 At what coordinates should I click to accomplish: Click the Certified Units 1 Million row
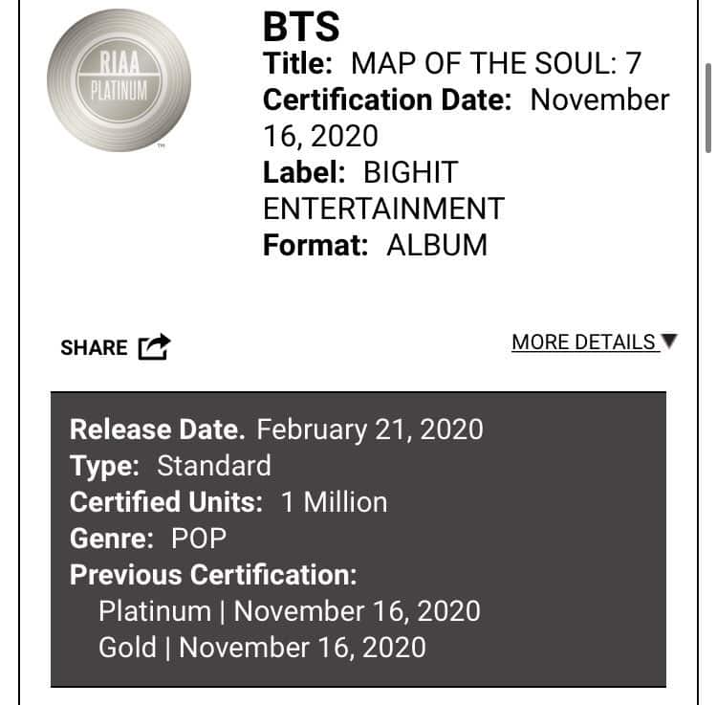coord(228,502)
